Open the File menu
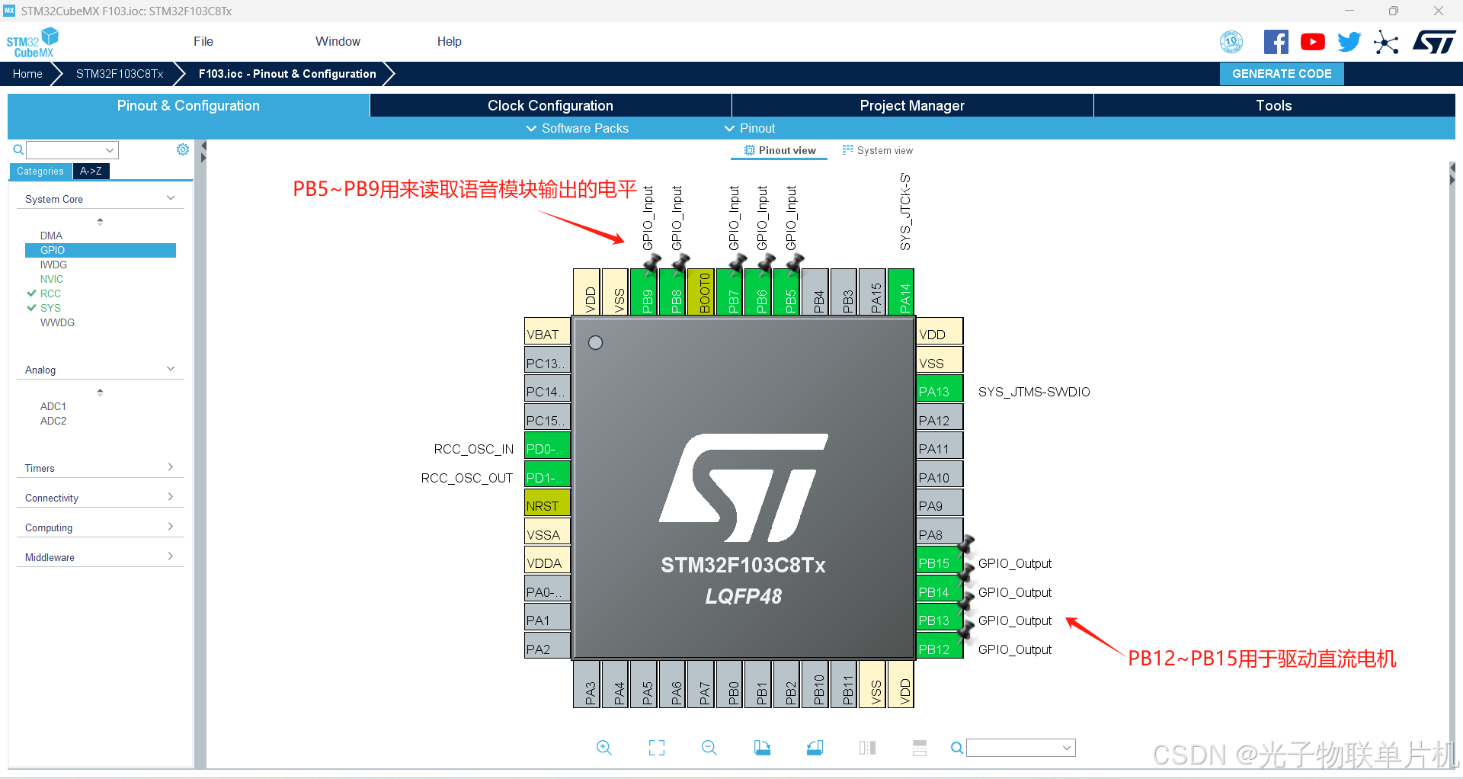 click(203, 41)
